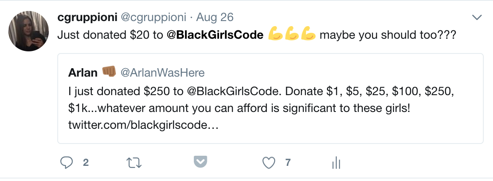Open the tweet options chevron dropdown
The width and height of the screenshot is (493, 181).
tap(477, 17)
